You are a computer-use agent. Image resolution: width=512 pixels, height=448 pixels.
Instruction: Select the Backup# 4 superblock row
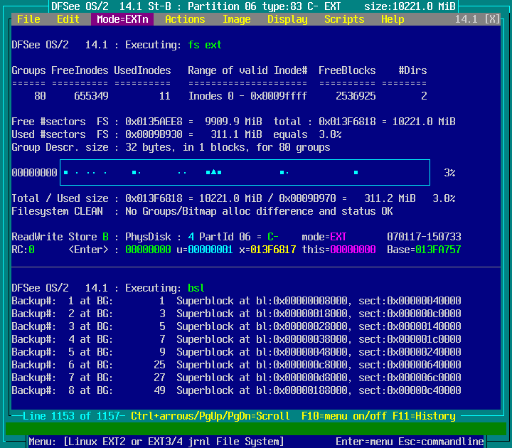236,339
